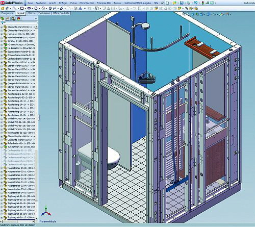
Task: Switch to the Evaluieren tab
Action: click(44, 13)
